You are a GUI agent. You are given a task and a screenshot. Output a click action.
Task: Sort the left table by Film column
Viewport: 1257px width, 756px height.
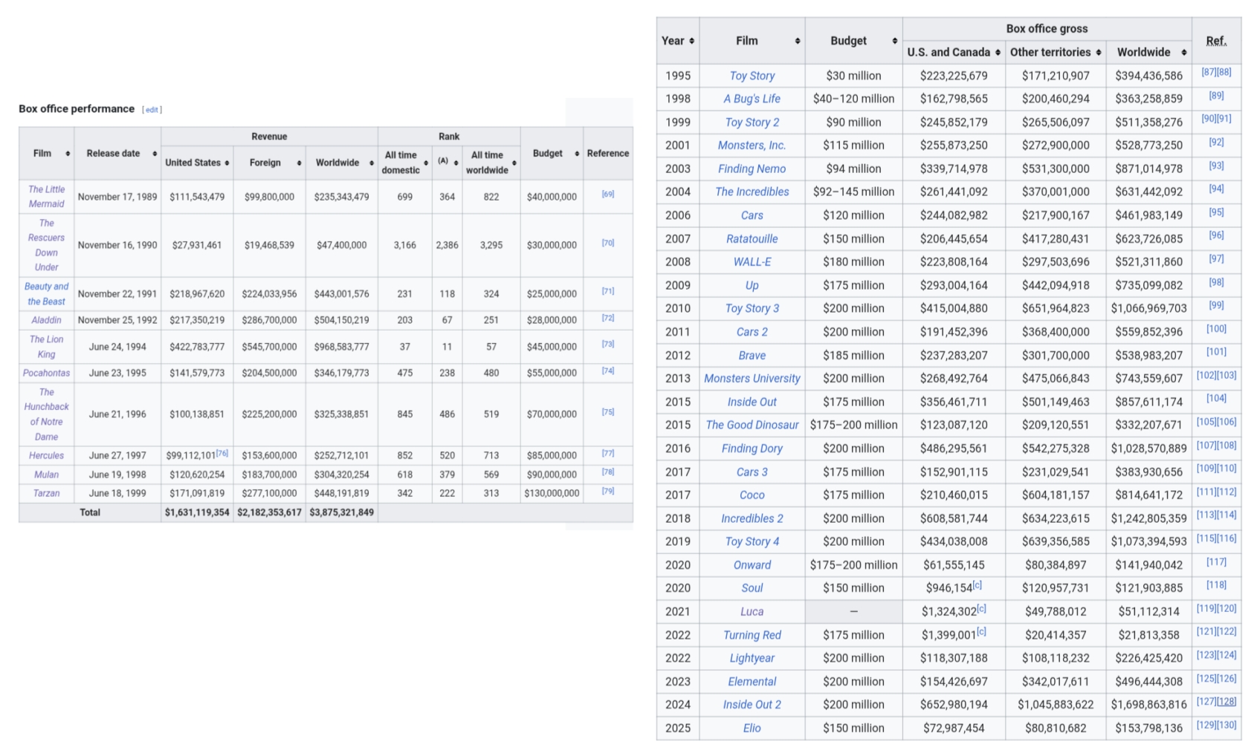coord(68,154)
